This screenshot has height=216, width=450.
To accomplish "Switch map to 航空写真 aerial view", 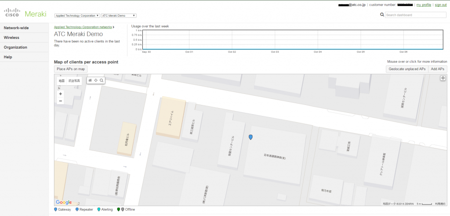I will (74, 81).
